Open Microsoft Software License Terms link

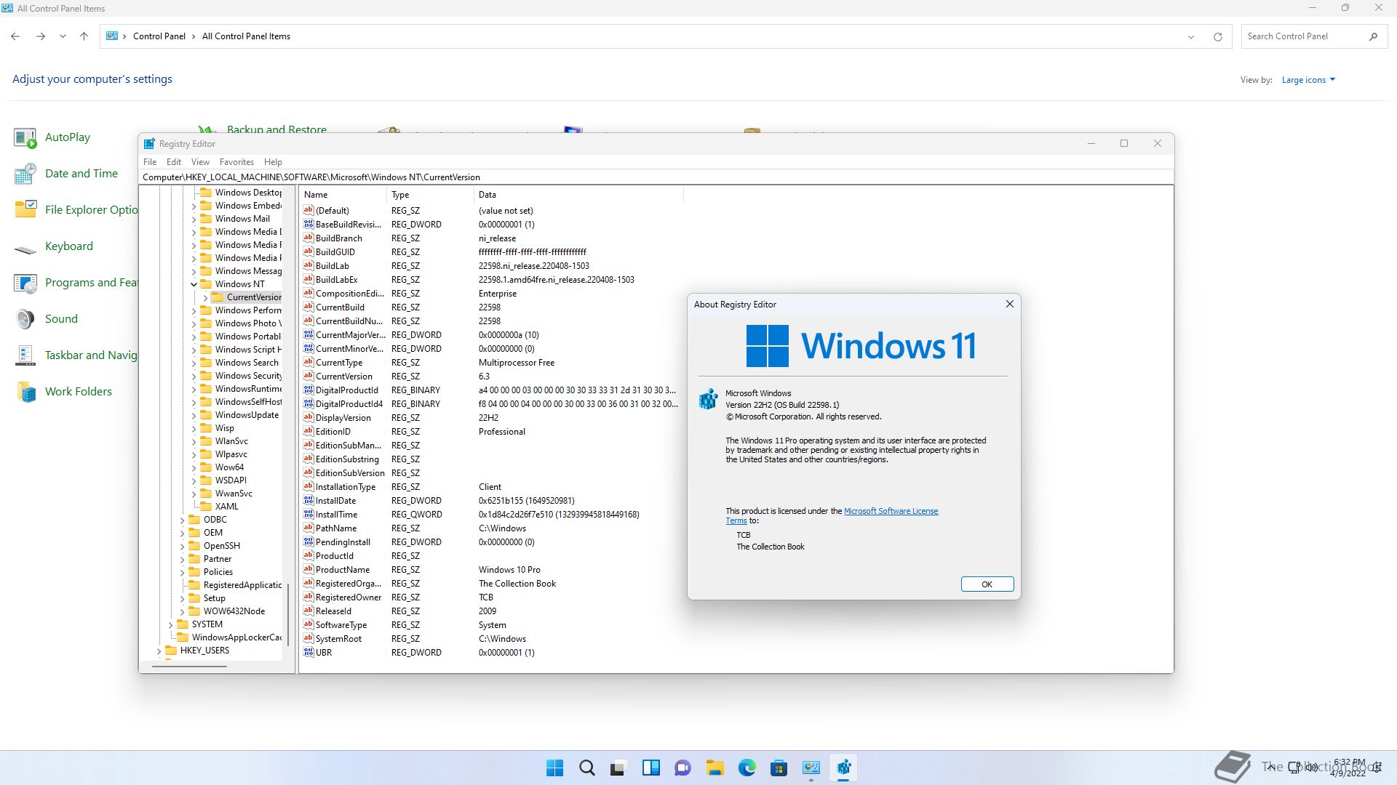[891, 511]
